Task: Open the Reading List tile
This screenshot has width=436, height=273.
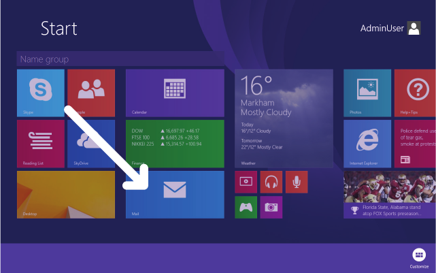Action: click(x=41, y=144)
